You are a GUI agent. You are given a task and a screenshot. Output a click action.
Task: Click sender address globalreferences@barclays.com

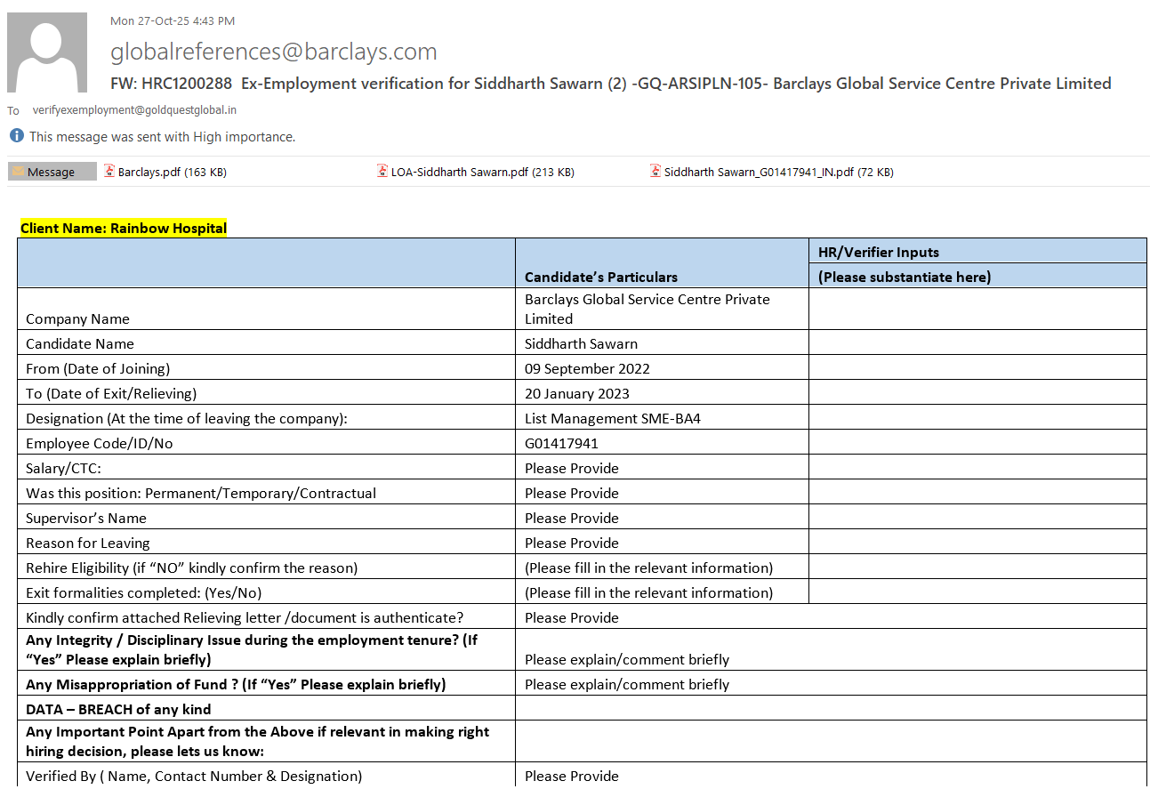(x=274, y=52)
